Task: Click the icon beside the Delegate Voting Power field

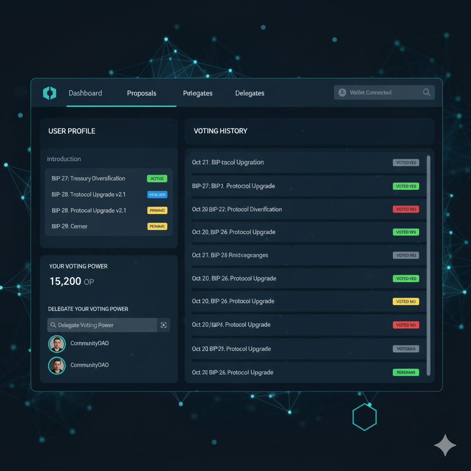Action: [x=163, y=325]
